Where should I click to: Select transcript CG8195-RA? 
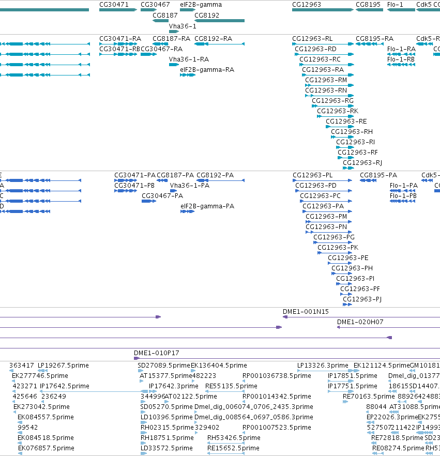click(x=374, y=39)
